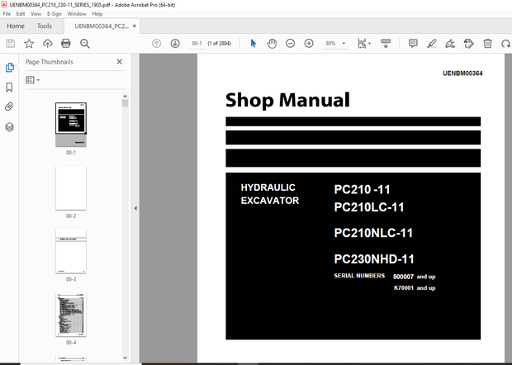This screenshot has height=365, width=512.
Task: Close the UENBM00364 document tab
Action: point(135,26)
